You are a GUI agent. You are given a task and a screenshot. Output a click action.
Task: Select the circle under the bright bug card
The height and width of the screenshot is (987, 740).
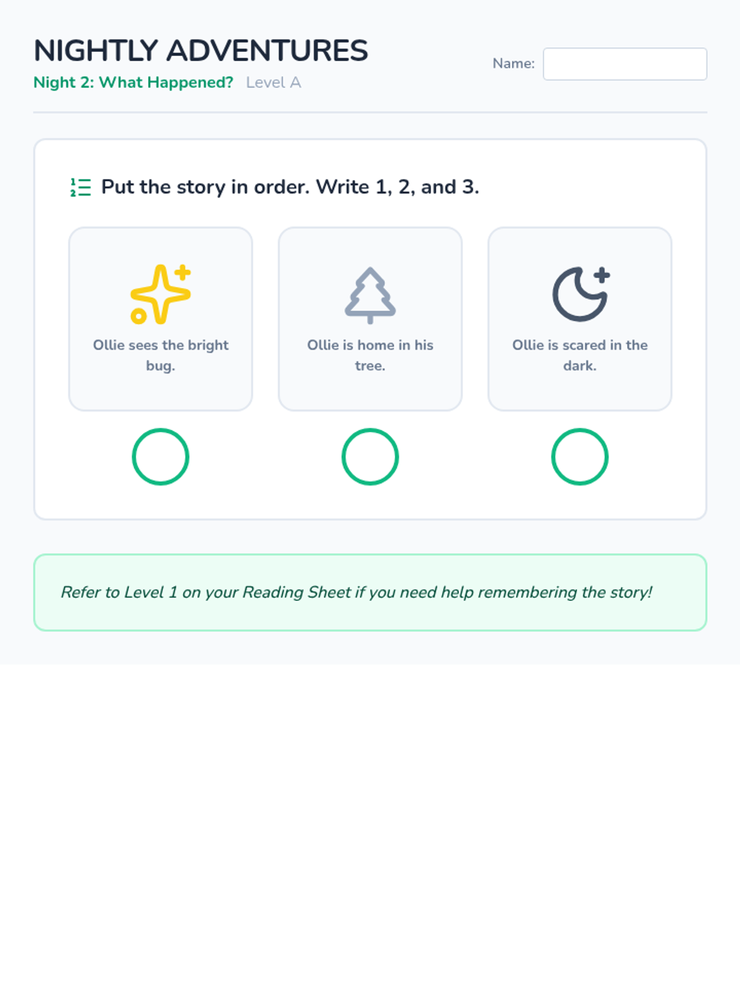coord(160,456)
